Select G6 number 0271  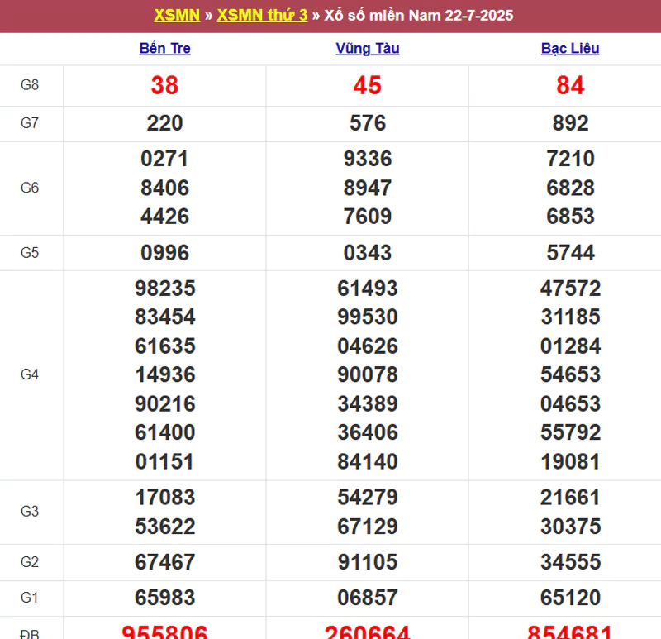click(x=164, y=159)
